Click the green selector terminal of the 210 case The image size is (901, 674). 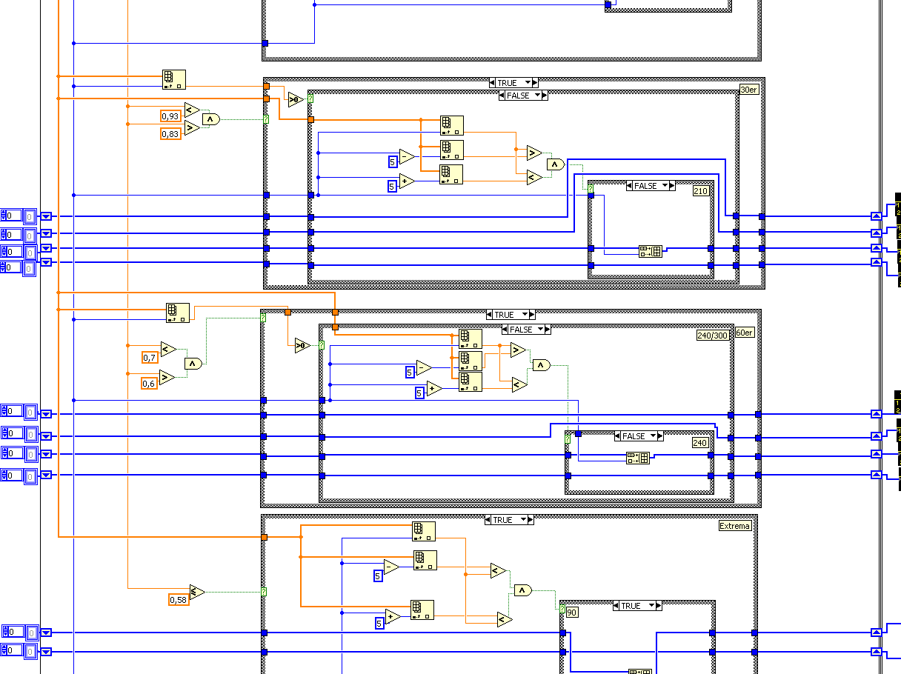[591, 190]
